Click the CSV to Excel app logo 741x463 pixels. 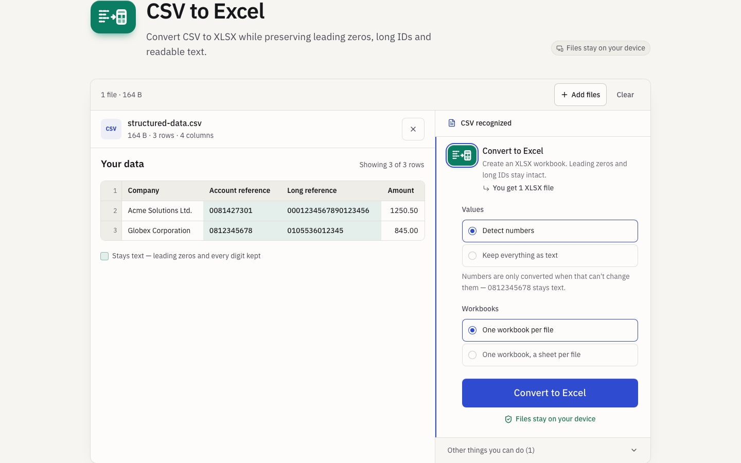(113, 17)
